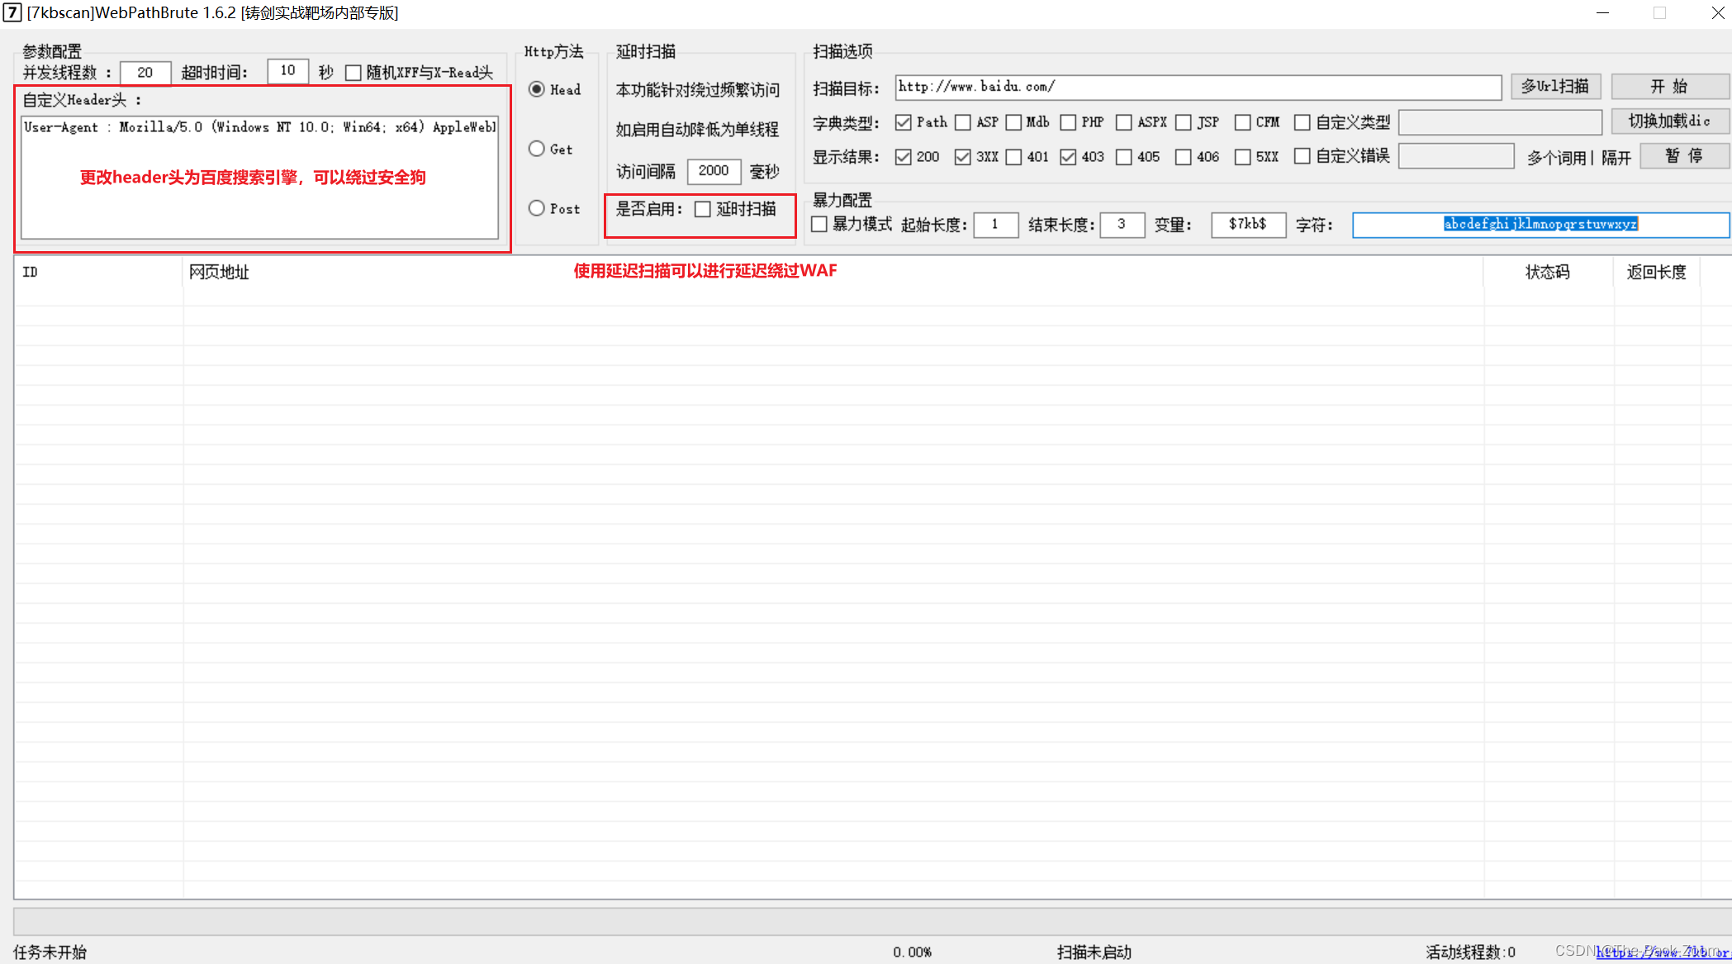
Task: Click the 超时时间 timeout field
Action: pyautogui.click(x=288, y=71)
